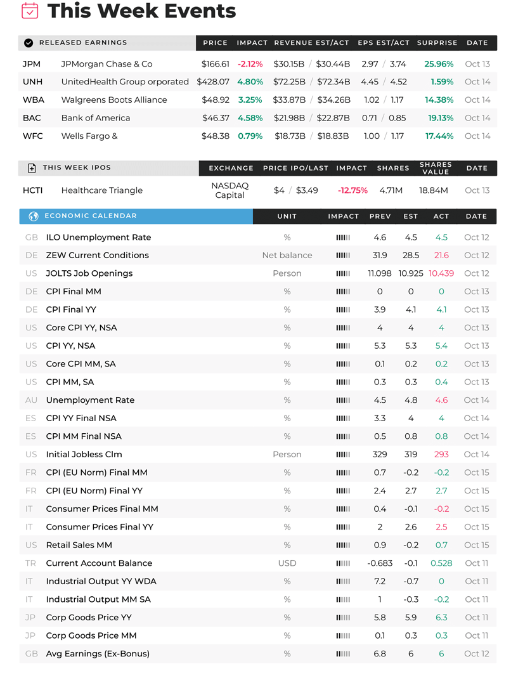
Task: Click impact bars for Retail Sales MM
Action: [x=343, y=545]
